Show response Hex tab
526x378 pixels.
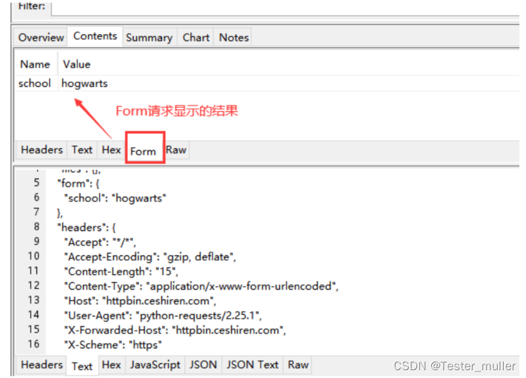click(x=111, y=365)
